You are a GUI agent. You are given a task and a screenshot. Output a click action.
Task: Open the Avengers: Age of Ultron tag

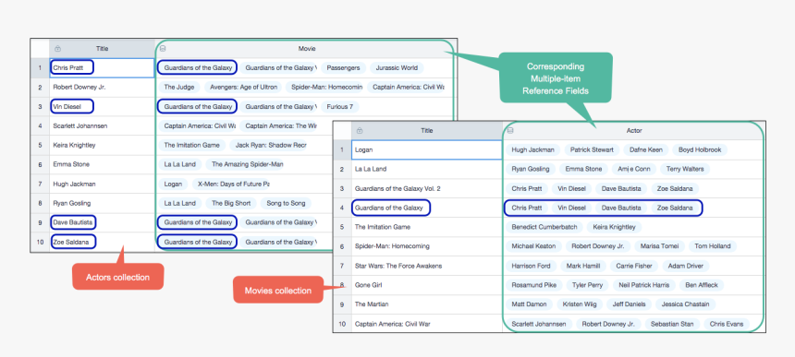tap(243, 87)
